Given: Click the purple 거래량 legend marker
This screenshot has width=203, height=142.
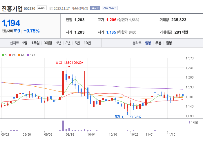Looking at the screenshot, I should click(x=190, y=122).
